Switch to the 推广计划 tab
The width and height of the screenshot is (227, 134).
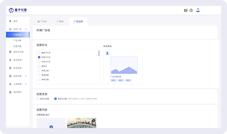point(42,22)
